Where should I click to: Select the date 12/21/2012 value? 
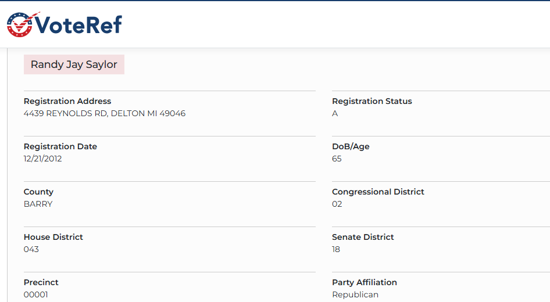pos(43,159)
